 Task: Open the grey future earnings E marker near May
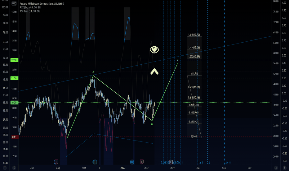point(171,162)
